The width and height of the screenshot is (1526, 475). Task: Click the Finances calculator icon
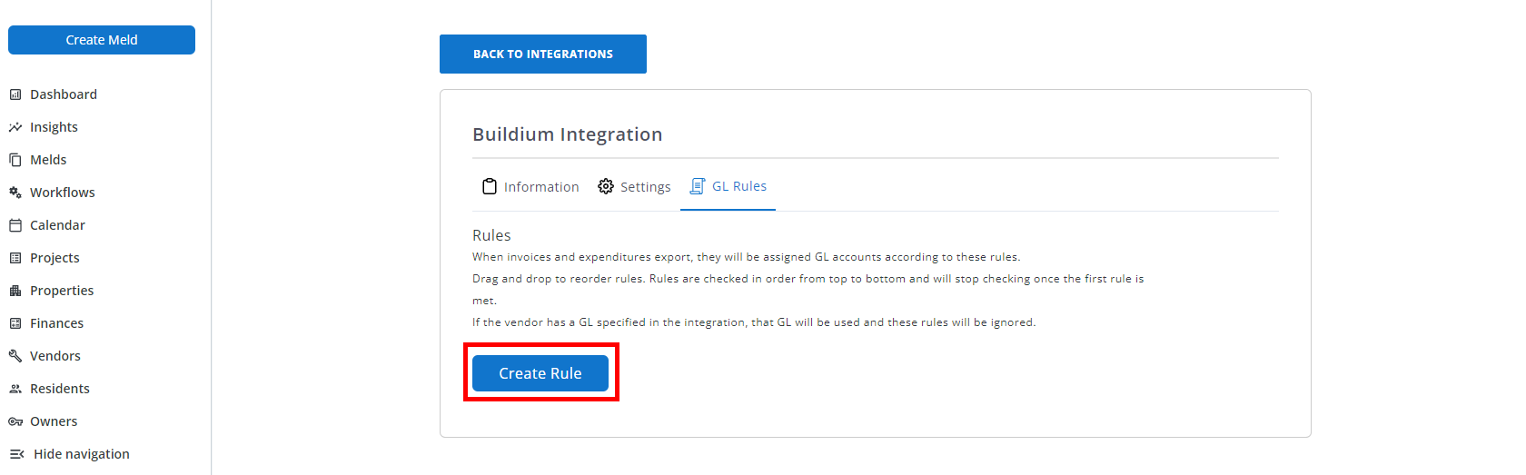pos(15,323)
